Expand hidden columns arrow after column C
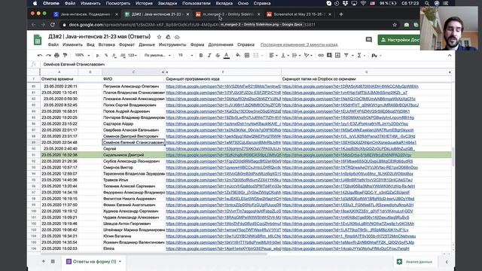Image resolution: width=482 pixels, height=271 pixels. (x=167, y=72)
